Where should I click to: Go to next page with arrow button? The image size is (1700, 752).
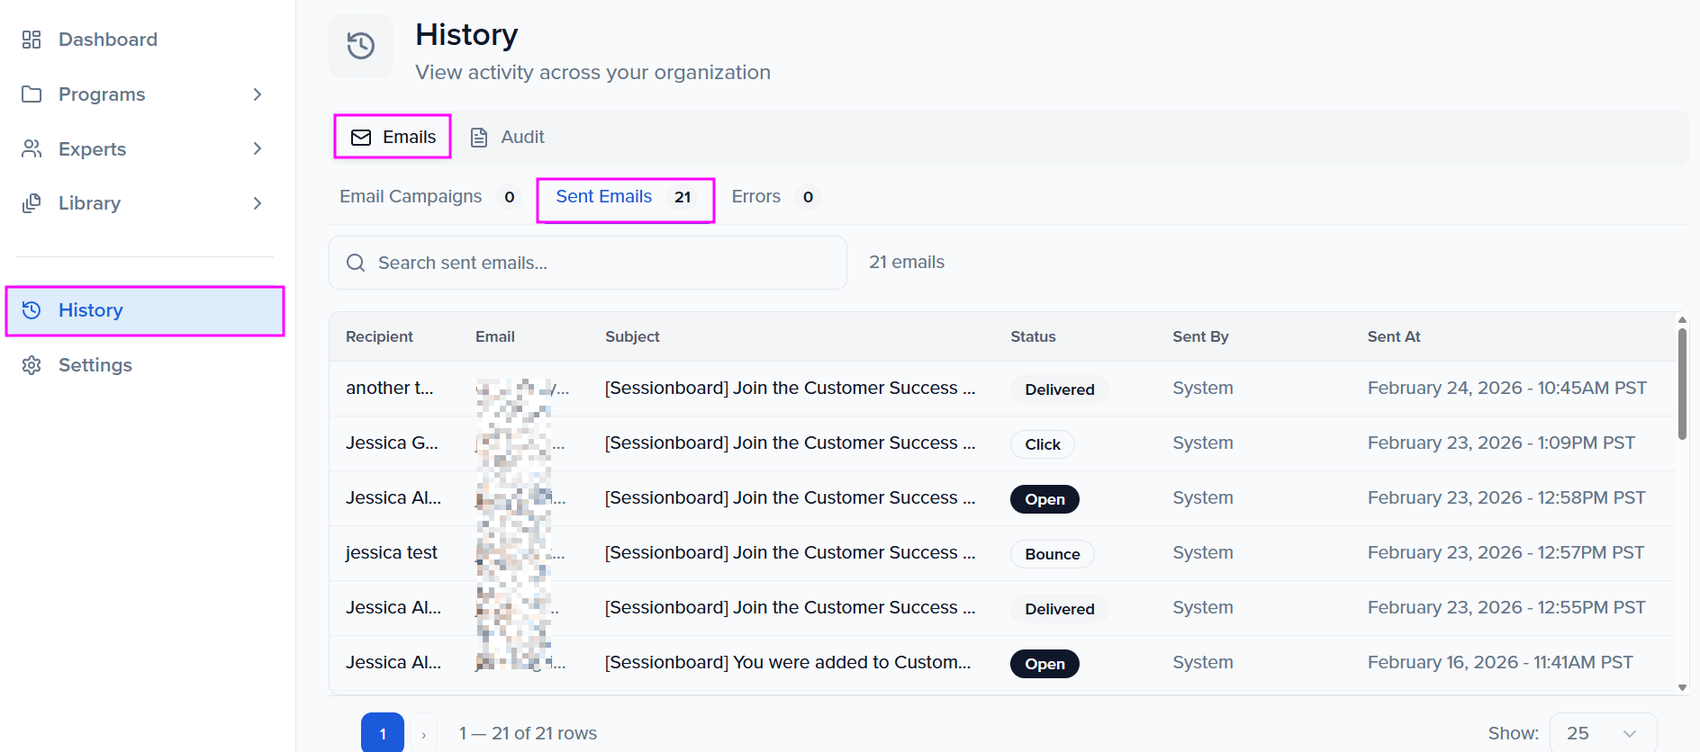point(424,734)
